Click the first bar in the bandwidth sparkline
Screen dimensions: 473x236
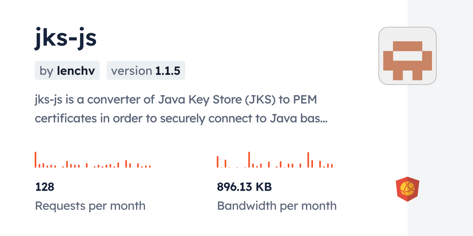pyautogui.click(x=218, y=162)
